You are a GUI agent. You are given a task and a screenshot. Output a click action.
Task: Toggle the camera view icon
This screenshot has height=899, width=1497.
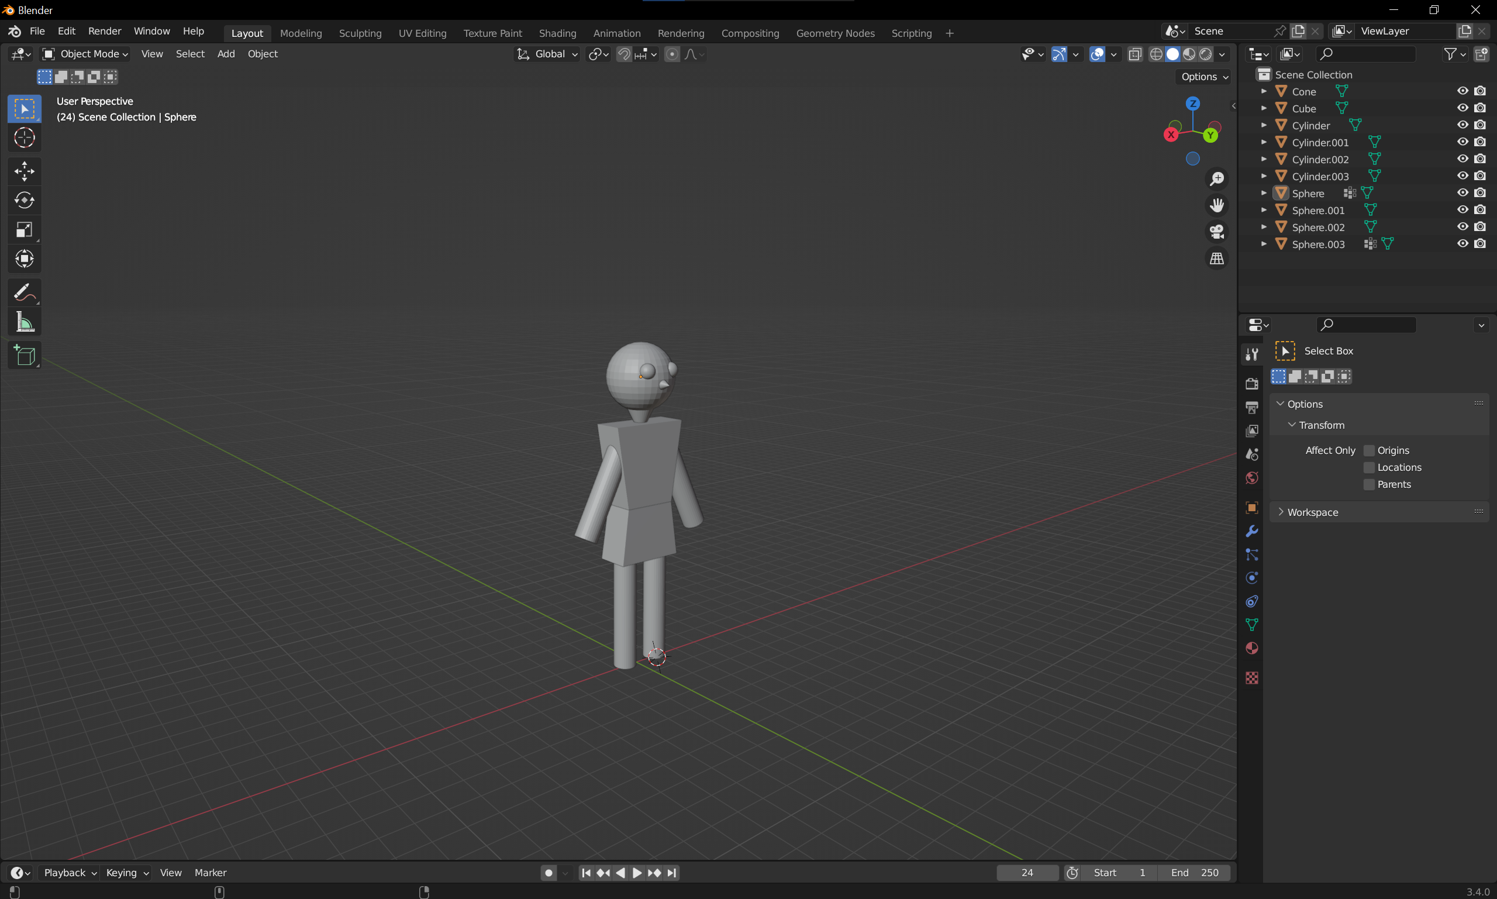[x=1217, y=232]
